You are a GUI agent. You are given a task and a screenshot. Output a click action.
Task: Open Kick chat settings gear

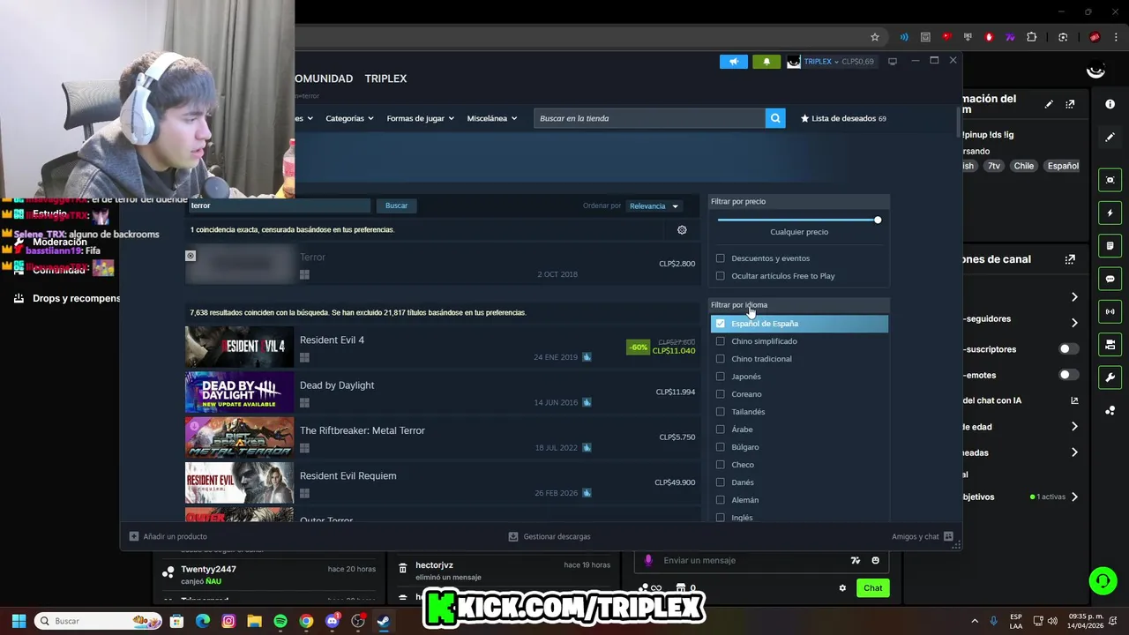[842, 588]
